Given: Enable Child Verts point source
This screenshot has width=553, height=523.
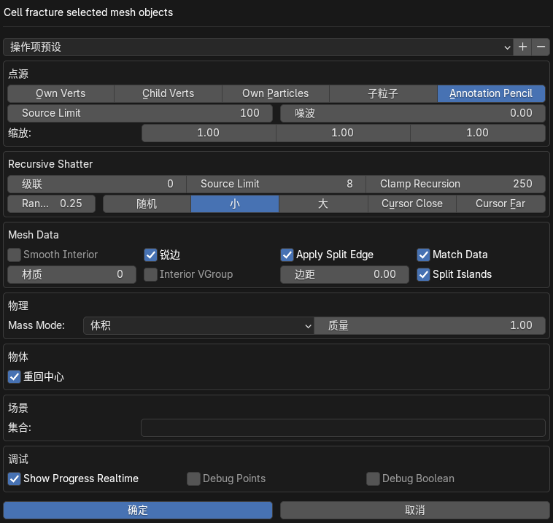Looking at the screenshot, I should click(168, 93).
